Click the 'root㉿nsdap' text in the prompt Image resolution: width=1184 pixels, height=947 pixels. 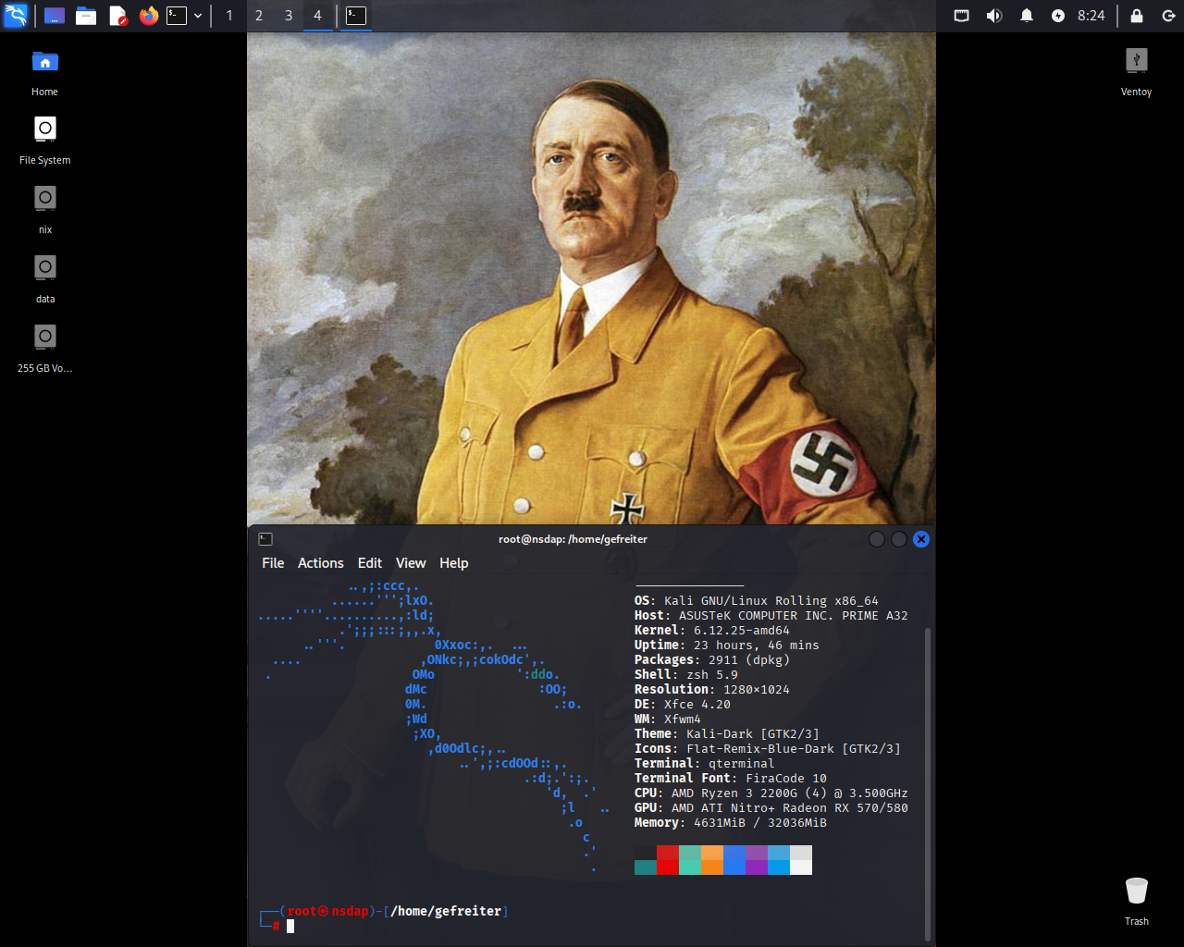pos(327,912)
